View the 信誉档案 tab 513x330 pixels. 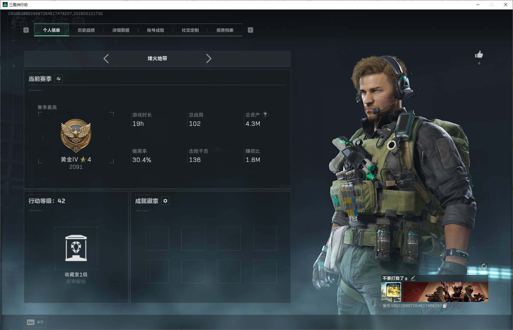point(225,30)
